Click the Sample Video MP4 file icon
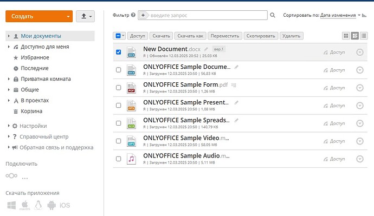 pyautogui.click(x=131, y=141)
